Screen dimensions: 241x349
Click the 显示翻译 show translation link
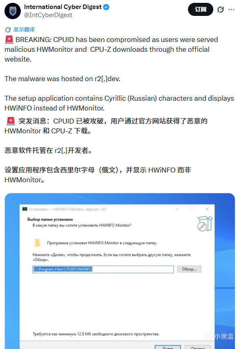point(24,29)
